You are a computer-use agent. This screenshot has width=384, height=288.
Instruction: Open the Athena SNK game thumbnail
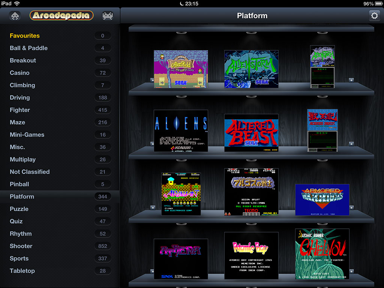(x=181, y=259)
